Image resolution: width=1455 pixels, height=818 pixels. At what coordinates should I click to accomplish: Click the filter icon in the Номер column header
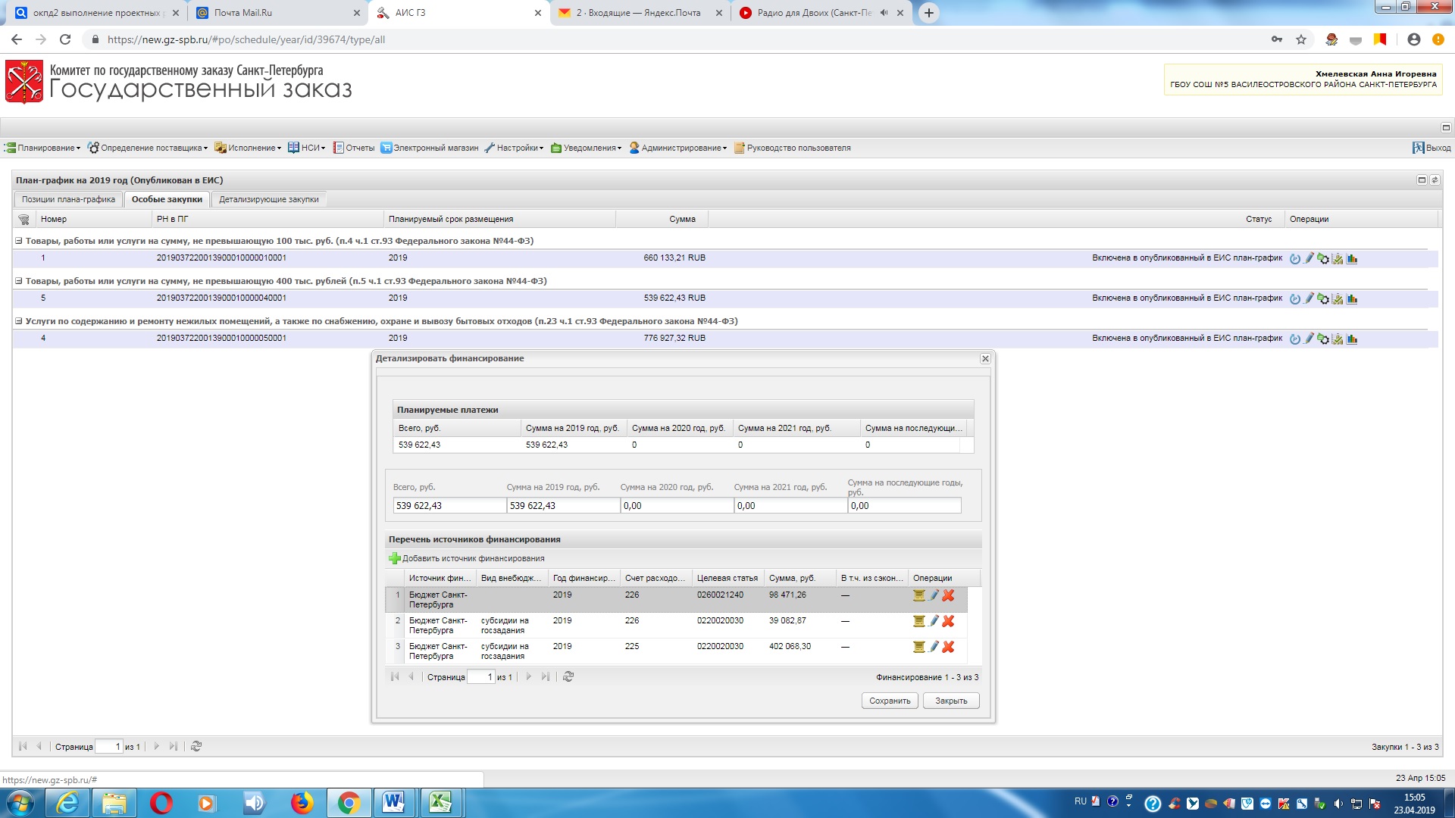point(23,220)
